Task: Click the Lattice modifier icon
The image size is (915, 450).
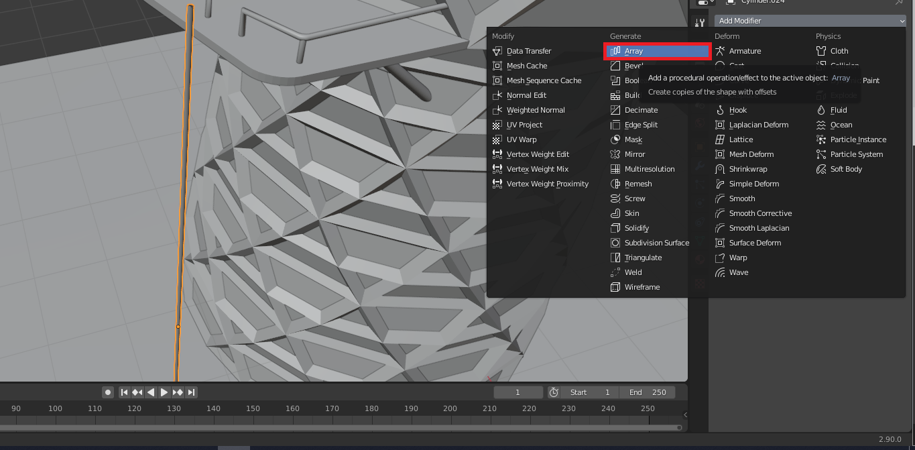Action: [720, 139]
